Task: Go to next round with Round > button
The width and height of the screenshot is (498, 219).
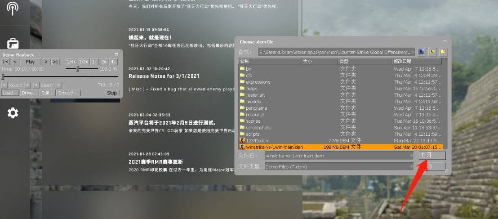Action: (27, 85)
